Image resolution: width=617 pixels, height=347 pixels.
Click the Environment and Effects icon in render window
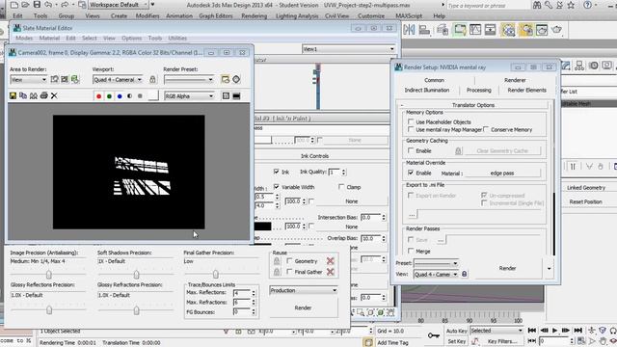(x=236, y=79)
